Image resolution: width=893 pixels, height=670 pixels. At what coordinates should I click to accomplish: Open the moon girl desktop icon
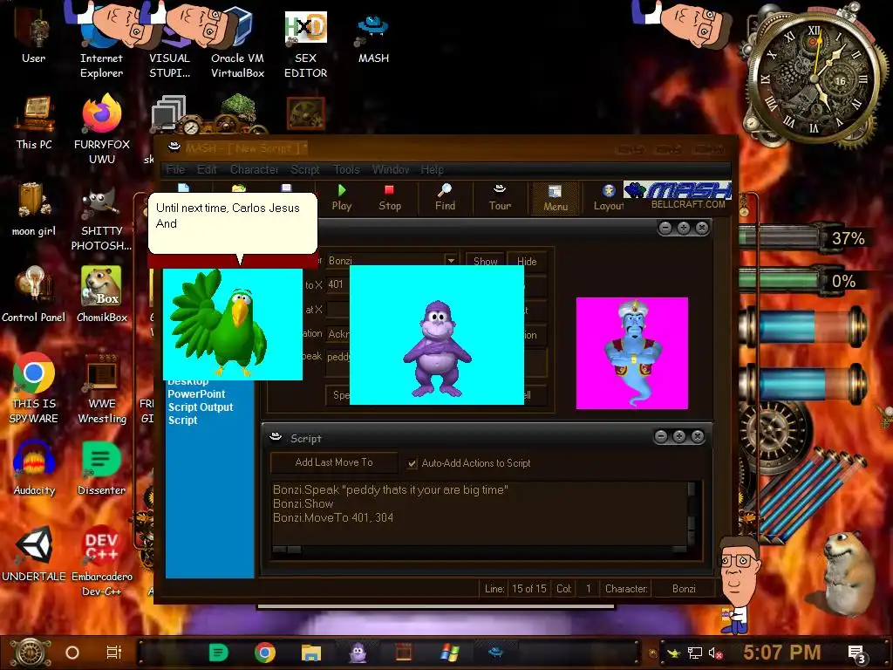pos(34,209)
